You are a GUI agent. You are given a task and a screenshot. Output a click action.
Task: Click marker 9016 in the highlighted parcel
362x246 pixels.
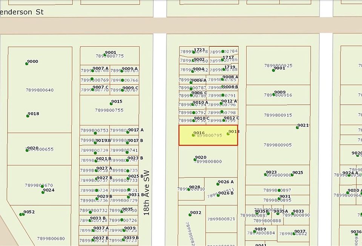pos(193,135)
